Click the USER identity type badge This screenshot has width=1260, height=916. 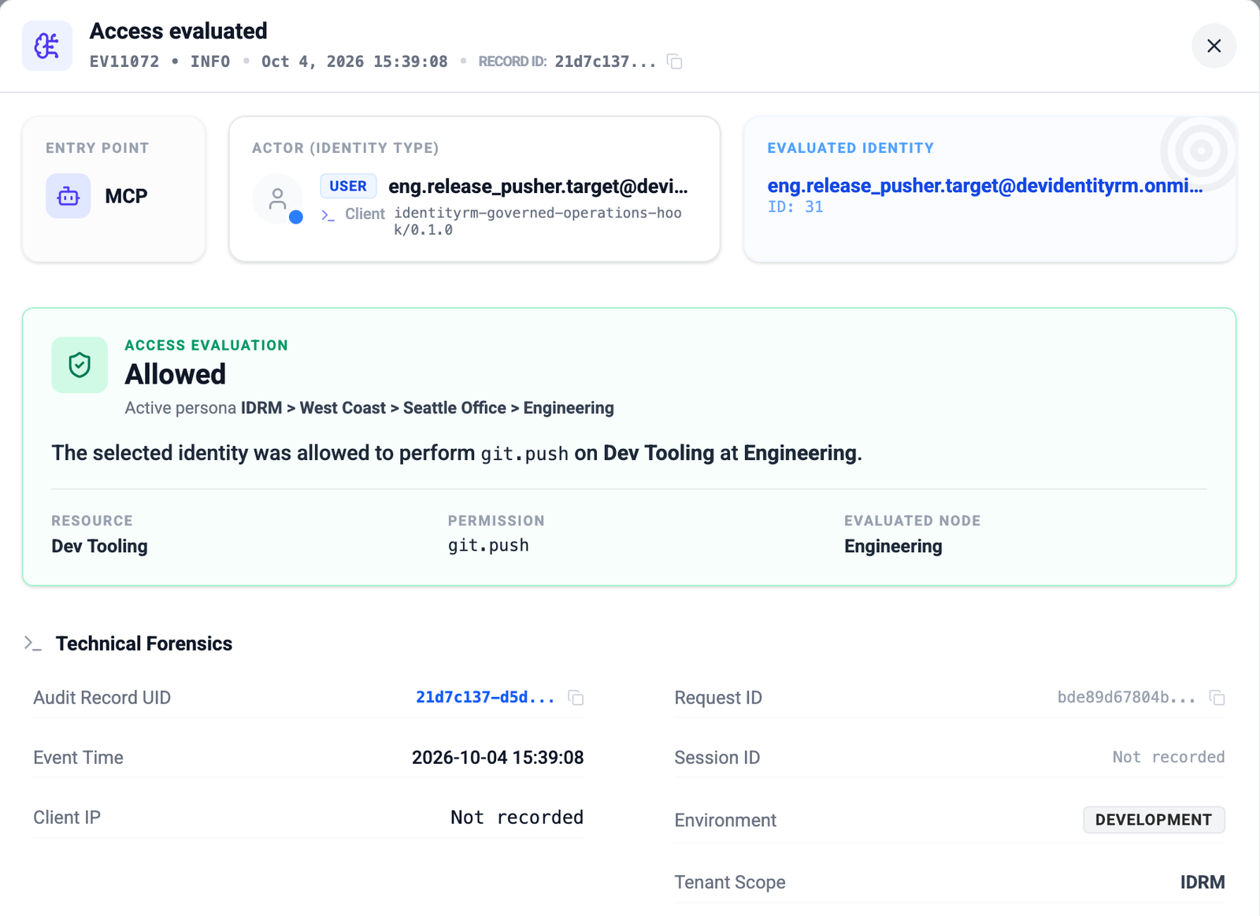point(348,186)
